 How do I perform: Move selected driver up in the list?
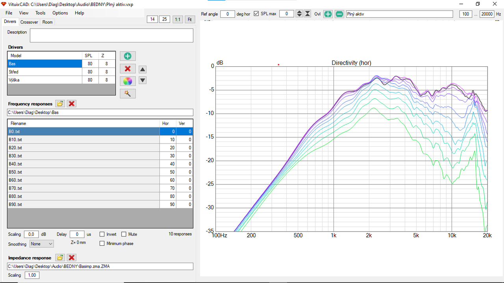coord(143,70)
